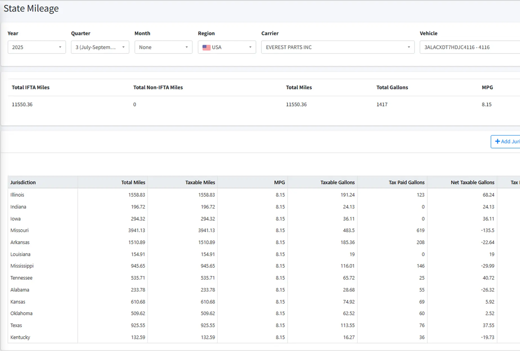Open the Region dropdown with USA flag
Image resolution: width=520 pixels, height=351 pixels.
click(227, 47)
